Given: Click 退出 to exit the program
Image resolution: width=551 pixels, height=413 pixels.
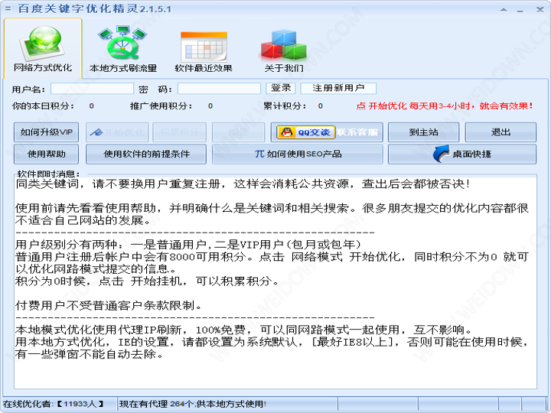Looking at the screenshot, I should (x=500, y=132).
